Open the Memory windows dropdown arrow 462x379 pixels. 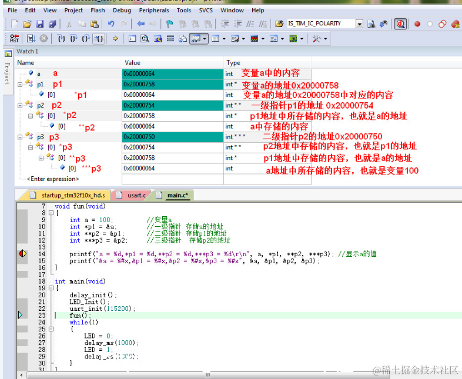[224, 39]
